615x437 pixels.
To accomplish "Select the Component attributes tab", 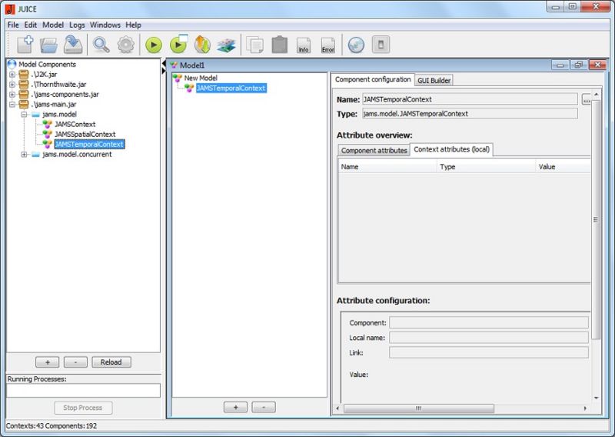I will [374, 150].
